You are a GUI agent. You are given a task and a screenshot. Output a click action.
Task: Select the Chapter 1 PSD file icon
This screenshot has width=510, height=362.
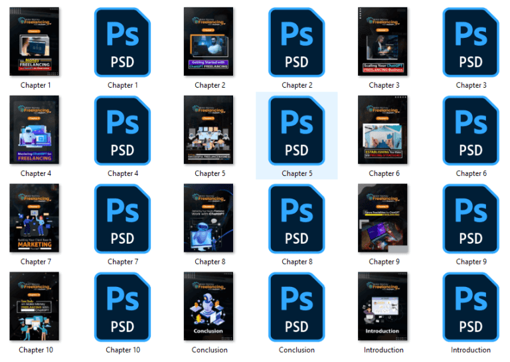(123, 43)
